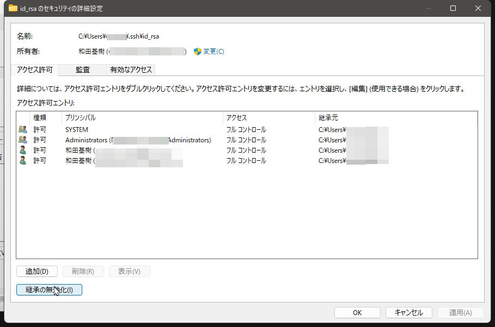Click the 表示(V) button
495x327 pixels.
(130, 271)
